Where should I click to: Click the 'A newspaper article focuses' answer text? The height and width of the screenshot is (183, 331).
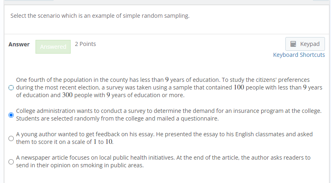pos(163,162)
